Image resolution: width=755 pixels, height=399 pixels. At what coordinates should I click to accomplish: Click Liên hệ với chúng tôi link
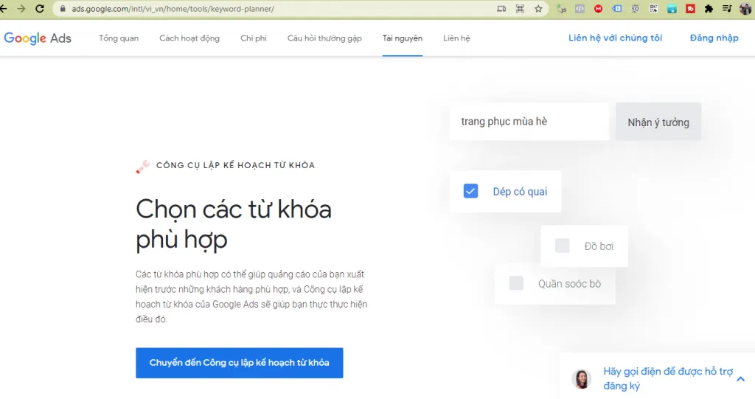click(x=615, y=38)
